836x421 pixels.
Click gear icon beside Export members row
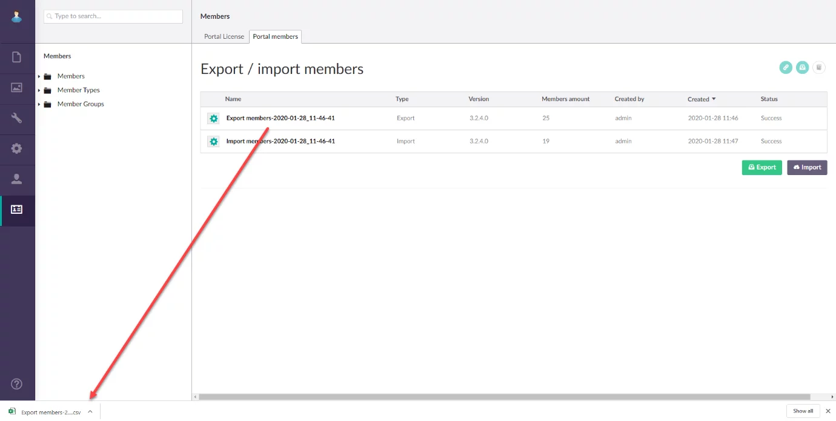[x=213, y=119]
